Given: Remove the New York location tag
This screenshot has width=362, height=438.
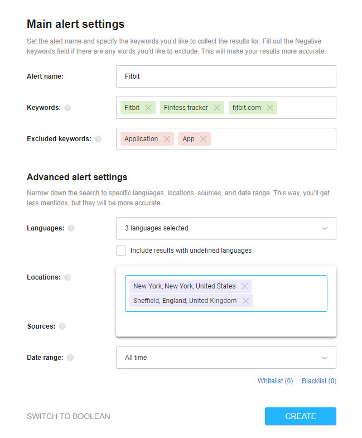Looking at the screenshot, I should coord(245,286).
